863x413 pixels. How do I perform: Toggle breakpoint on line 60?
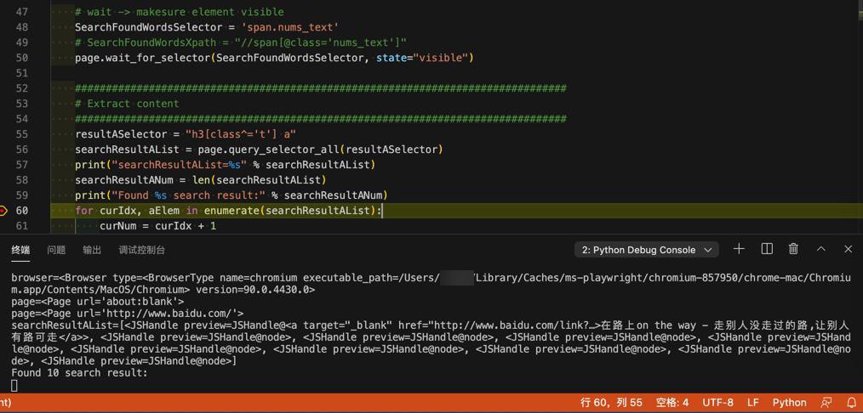click(3, 211)
